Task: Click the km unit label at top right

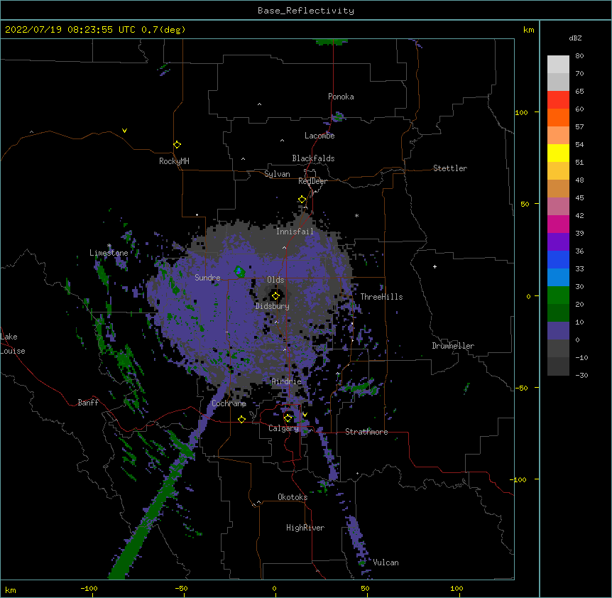Action: (528, 30)
